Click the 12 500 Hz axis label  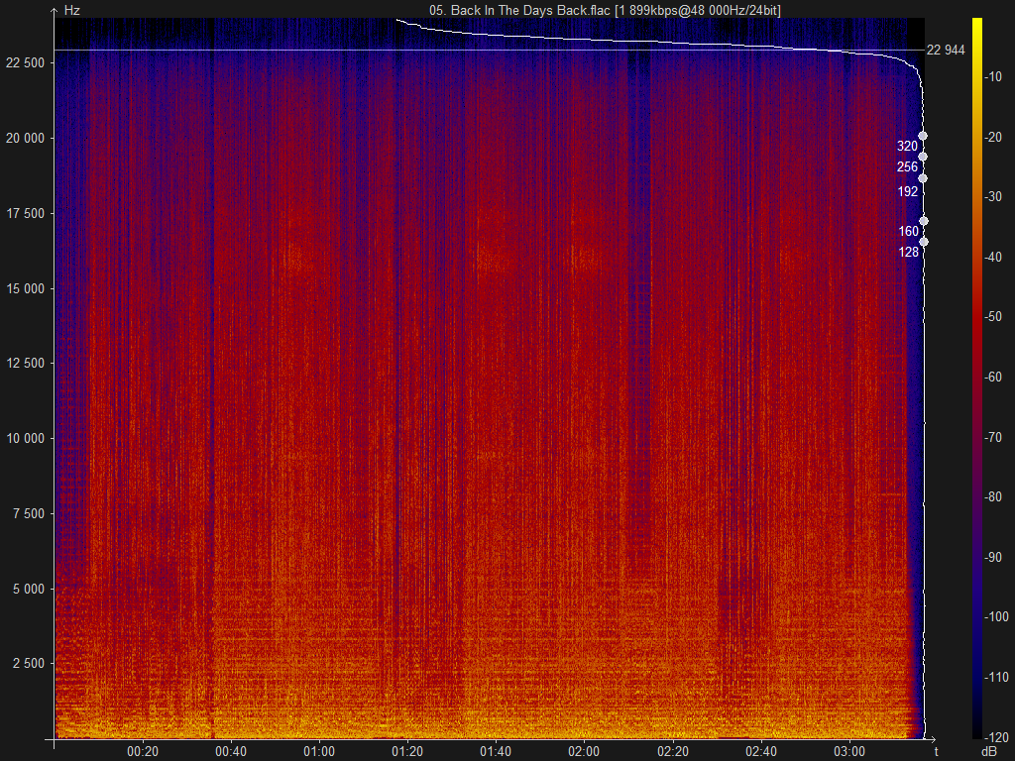[x=25, y=364]
